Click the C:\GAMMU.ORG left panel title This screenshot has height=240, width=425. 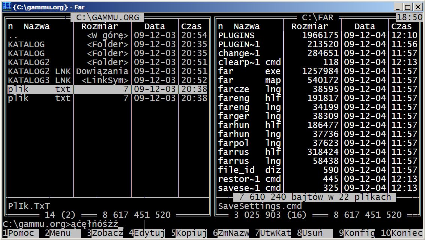click(x=107, y=18)
